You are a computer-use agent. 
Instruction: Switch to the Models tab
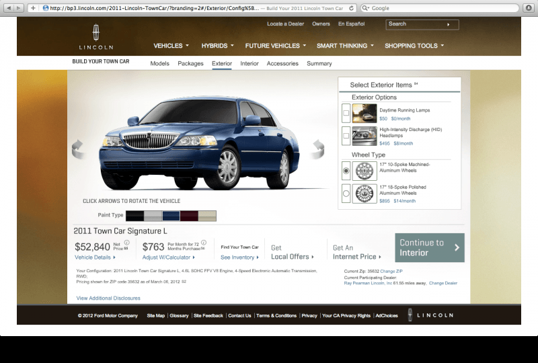(x=159, y=63)
